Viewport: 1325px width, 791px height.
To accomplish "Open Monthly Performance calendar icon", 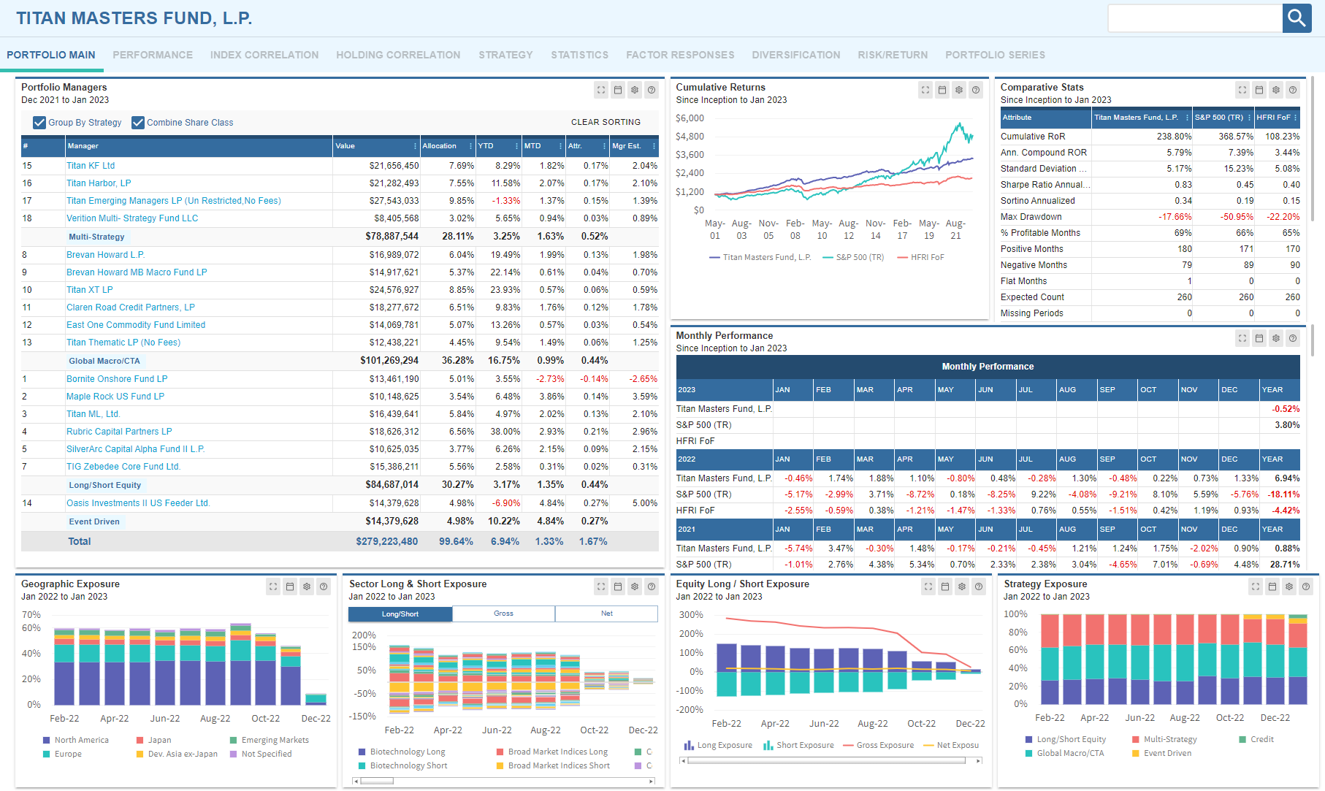I will pyautogui.click(x=1259, y=338).
